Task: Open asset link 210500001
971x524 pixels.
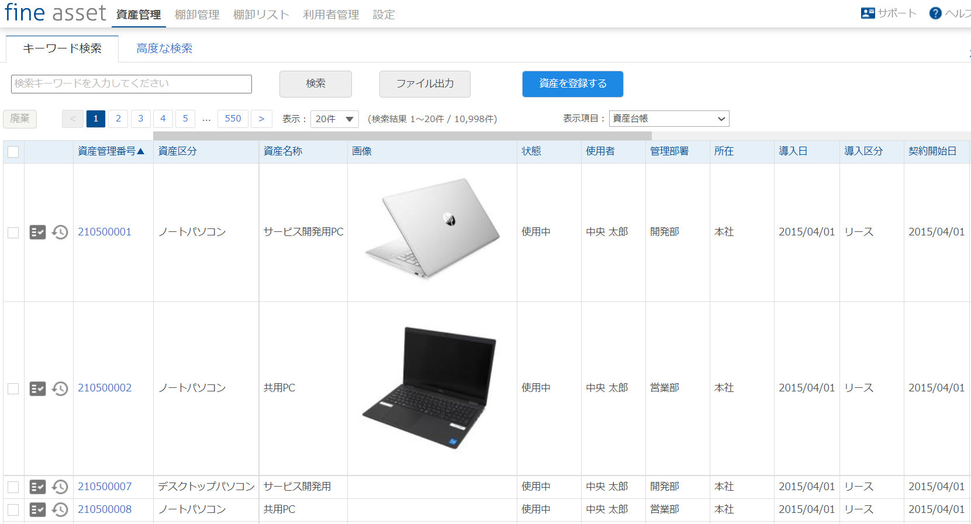Action: point(105,232)
